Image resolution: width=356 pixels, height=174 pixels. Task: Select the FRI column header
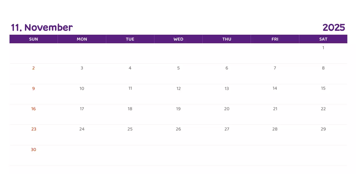pyautogui.click(x=275, y=39)
